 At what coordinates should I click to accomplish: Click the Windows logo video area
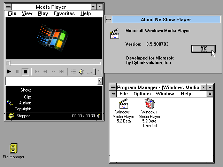pos(54,38)
